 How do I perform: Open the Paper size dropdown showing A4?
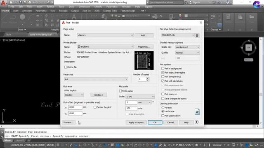(96, 79)
